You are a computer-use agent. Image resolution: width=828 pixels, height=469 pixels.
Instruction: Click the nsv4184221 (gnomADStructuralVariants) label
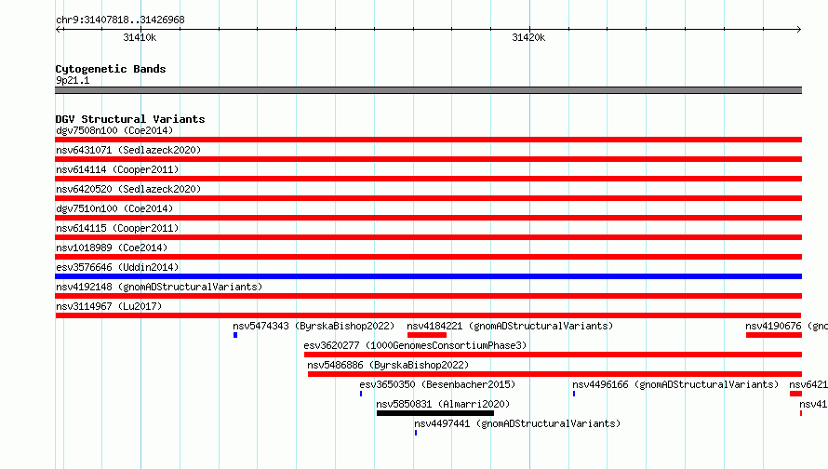point(510,326)
